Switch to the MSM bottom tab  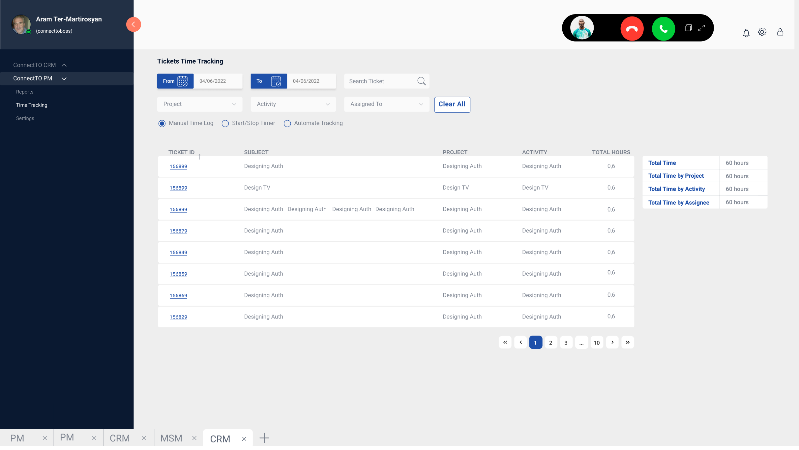point(171,438)
